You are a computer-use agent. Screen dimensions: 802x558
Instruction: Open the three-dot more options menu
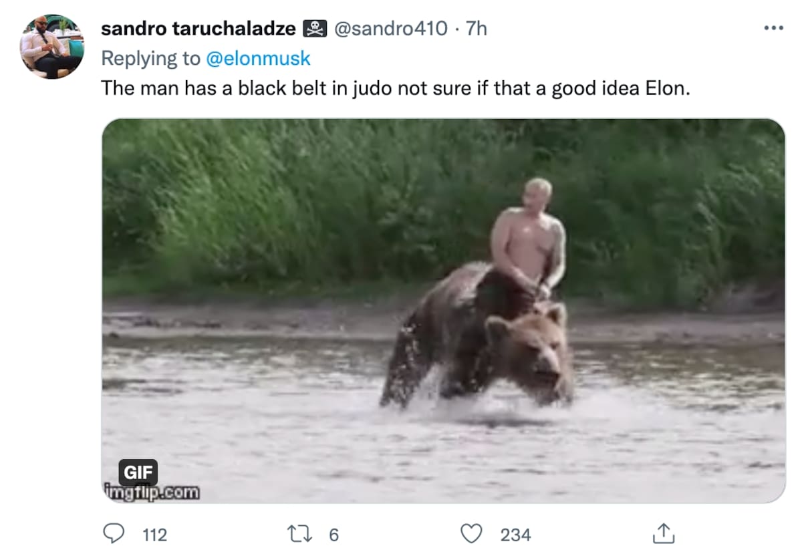(773, 28)
